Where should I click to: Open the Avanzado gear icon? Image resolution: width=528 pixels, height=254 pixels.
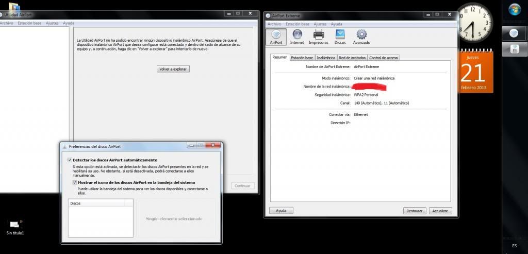(x=361, y=37)
